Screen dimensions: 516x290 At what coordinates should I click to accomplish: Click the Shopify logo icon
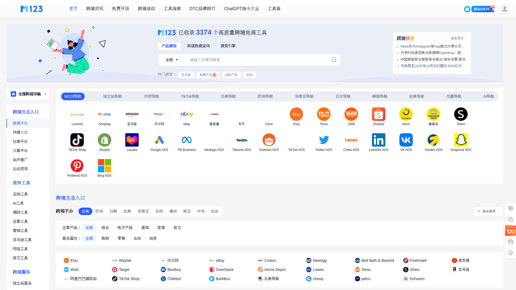pyautogui.click(x=105, y=140)
